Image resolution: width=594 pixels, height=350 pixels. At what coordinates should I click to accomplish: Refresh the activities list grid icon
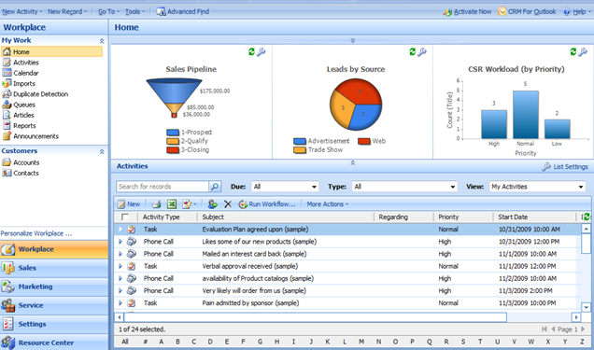click(x=587, y=217)
